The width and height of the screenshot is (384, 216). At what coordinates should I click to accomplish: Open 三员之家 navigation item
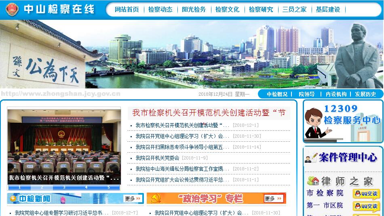[294, 10]
